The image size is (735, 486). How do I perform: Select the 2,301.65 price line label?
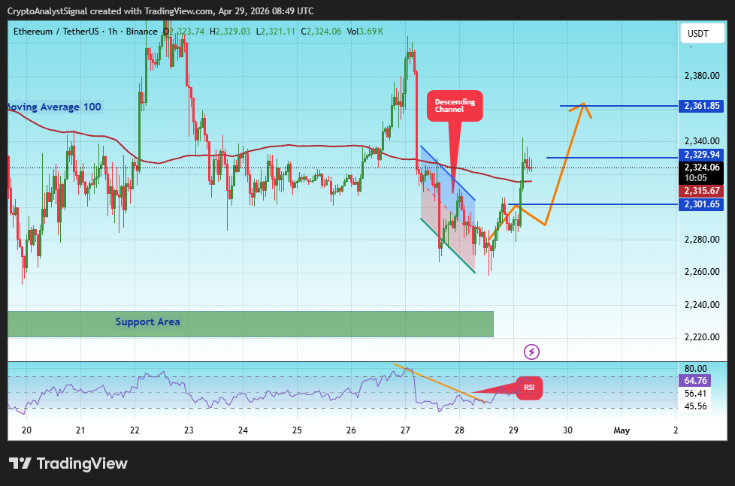tap(701, 204)
